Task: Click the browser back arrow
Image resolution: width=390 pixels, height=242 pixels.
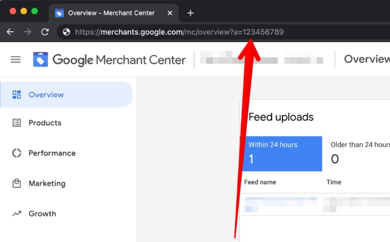Action: pyautogui.click(x=10, y=32)
